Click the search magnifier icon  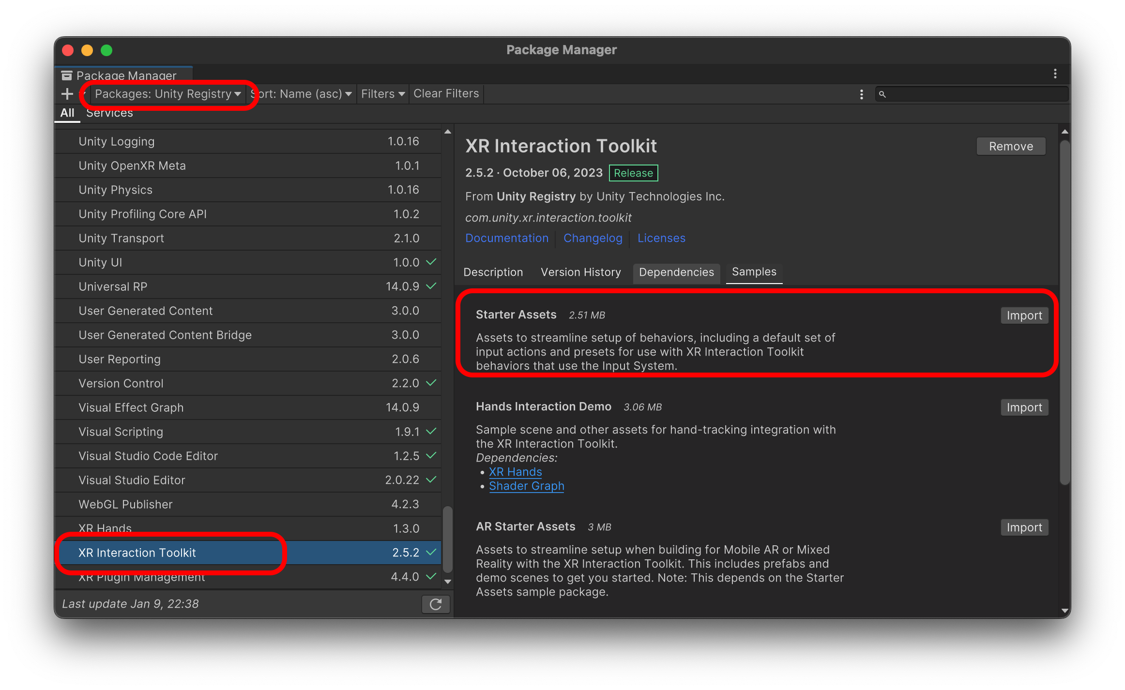(882, 94)
